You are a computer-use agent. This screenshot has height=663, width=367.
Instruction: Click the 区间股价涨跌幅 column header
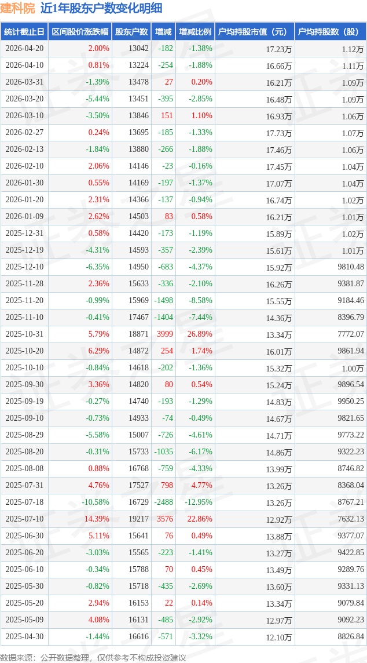tap(80, 32)
